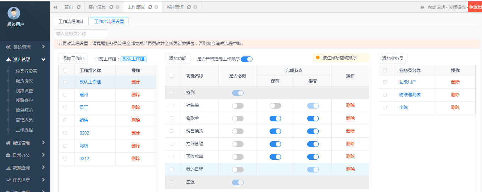Enable 是否必做 toggle for 收款单

coord(238,118)
